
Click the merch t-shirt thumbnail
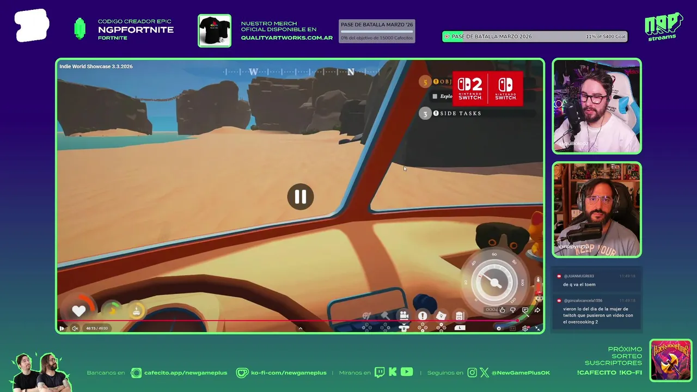pyautogui.click(x=215, y=30)
